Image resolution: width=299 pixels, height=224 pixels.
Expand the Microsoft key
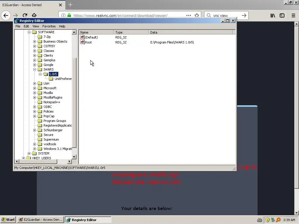click(34, 88)
